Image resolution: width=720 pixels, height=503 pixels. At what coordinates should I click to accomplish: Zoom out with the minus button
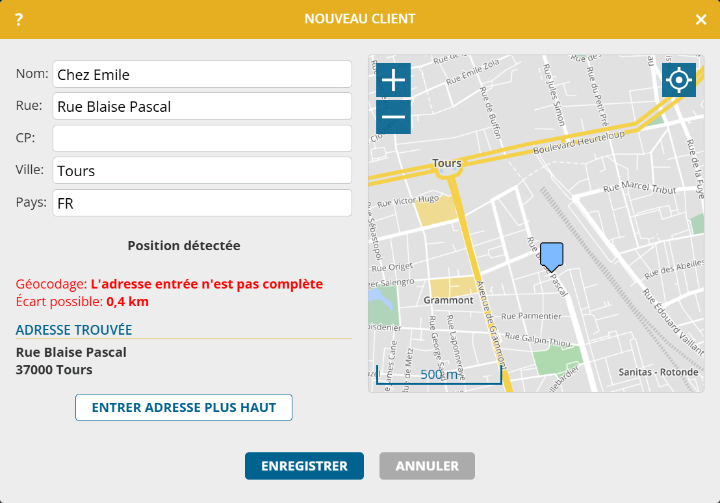(x=393, y=117)
